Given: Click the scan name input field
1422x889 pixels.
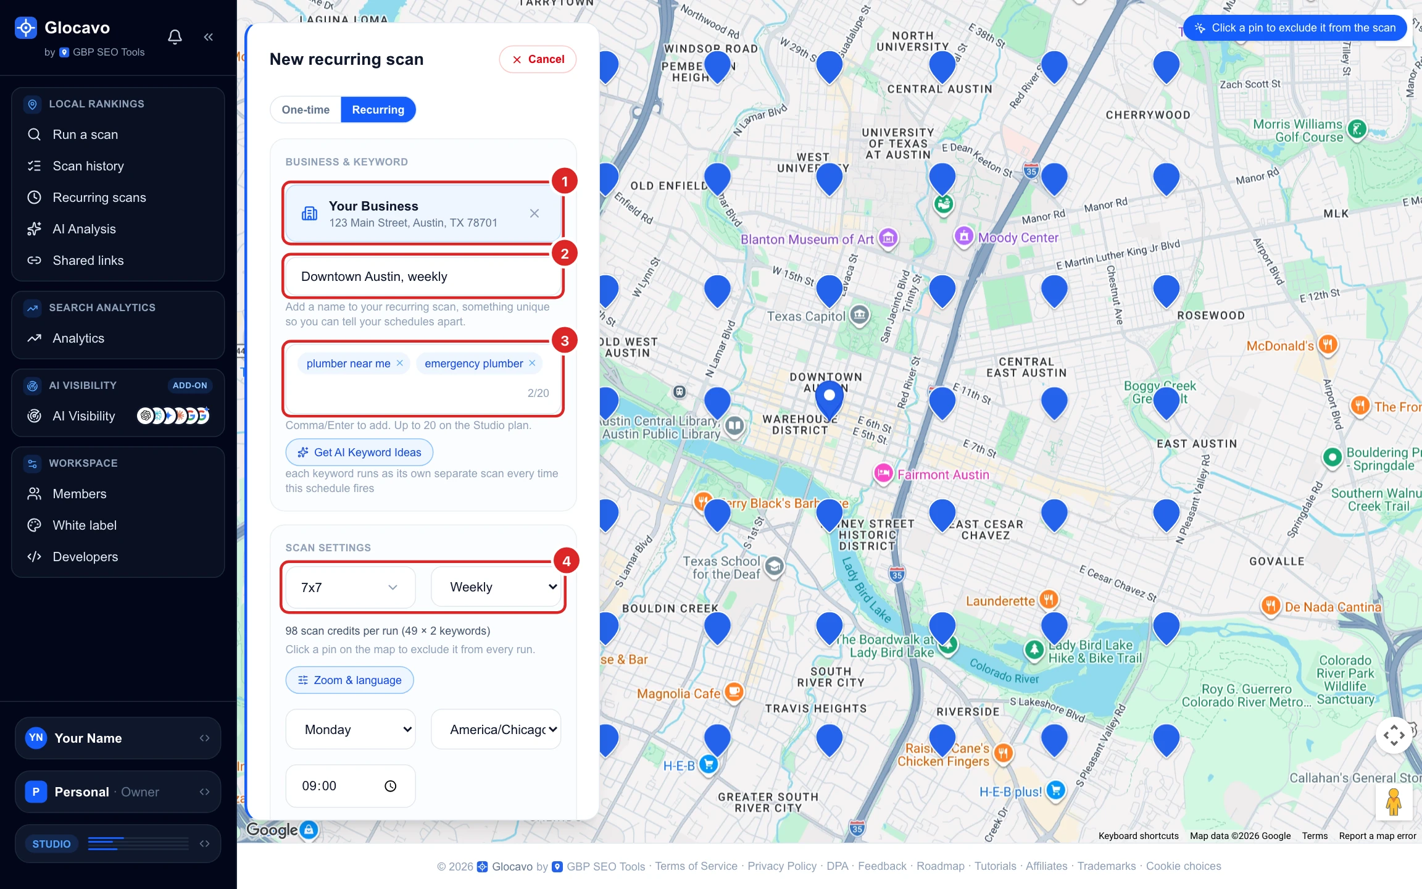Looking at the screenshot, I should [423, 277].
